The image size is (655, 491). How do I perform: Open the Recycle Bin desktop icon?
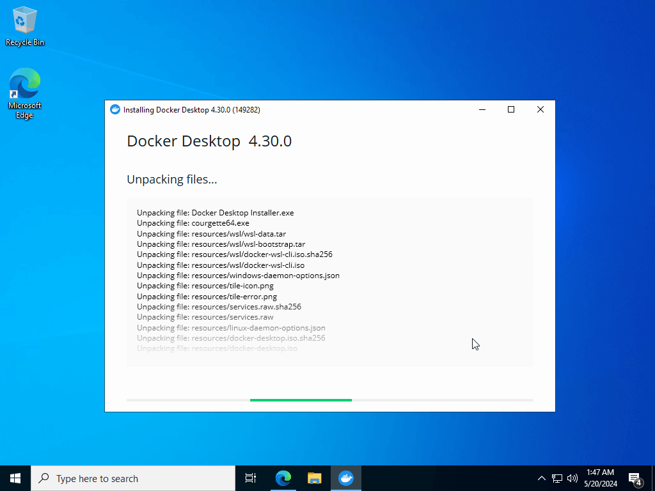click(25, 26)
